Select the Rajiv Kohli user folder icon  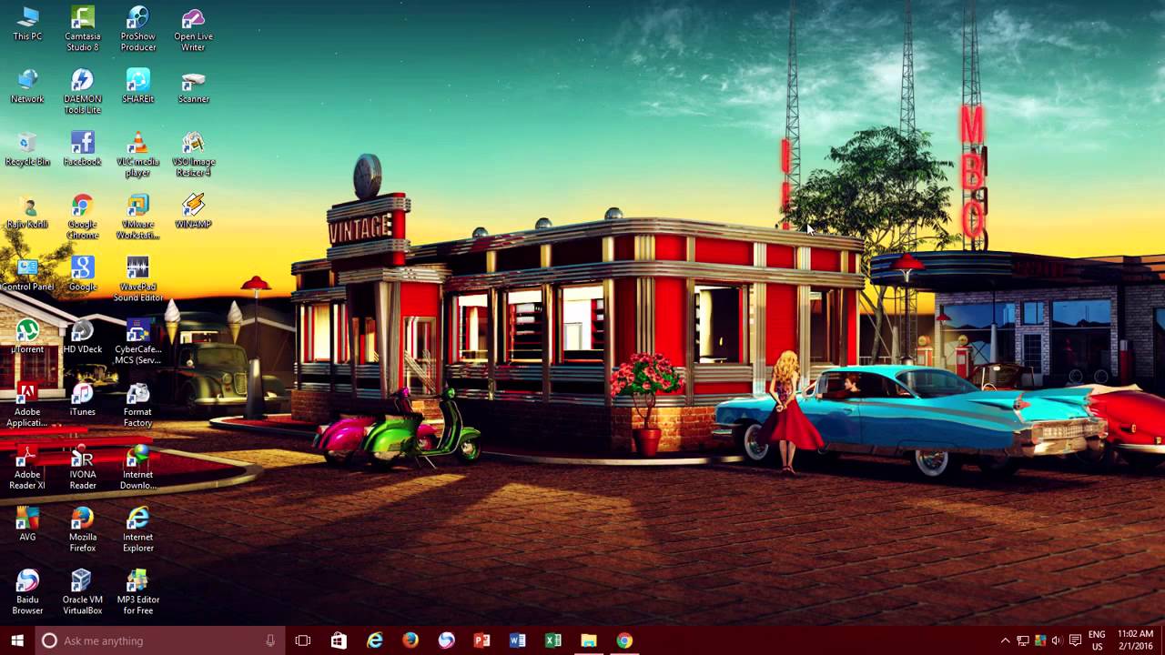coord(27,212)
